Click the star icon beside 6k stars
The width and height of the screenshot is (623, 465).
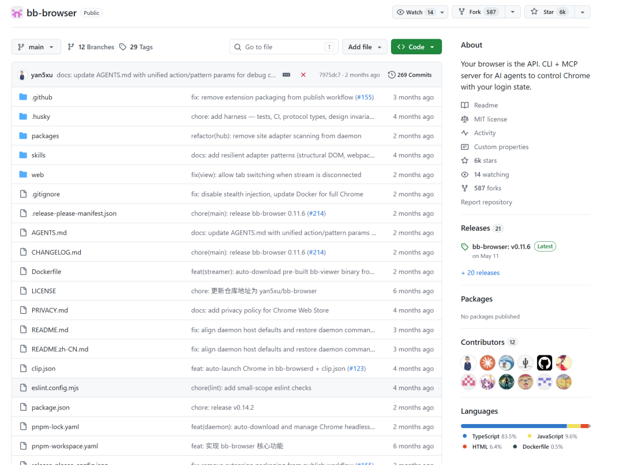pyautogui.click(x=465, y=160)
